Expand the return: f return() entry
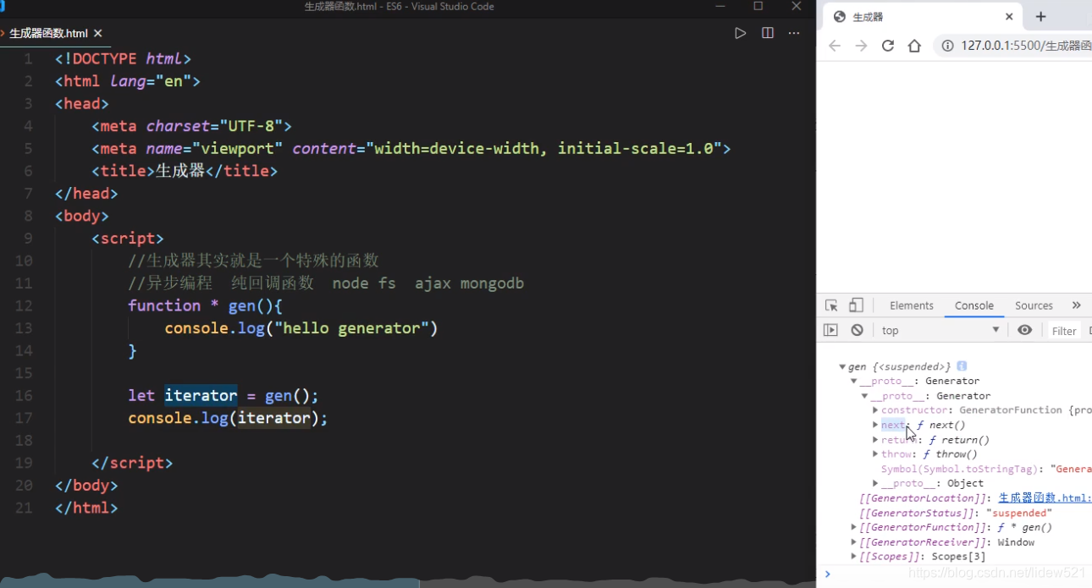1092x588 pixels. tap(875, 440)
